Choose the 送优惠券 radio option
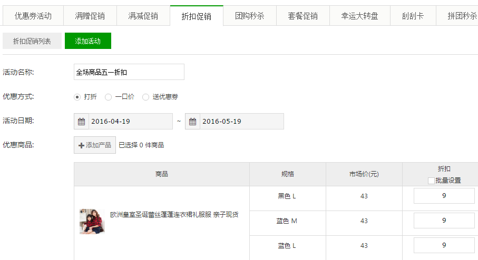Screen dimensions: 478x260 click(146, 97)
